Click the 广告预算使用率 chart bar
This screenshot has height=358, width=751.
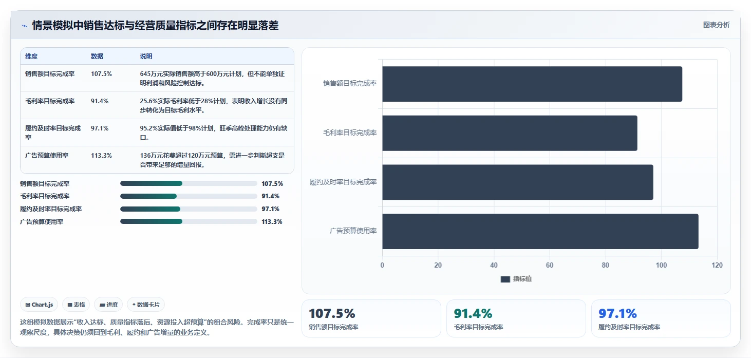tap(540, 232)
